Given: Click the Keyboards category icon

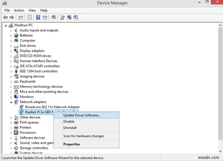Looking at the screenshot, I should (16, 81).
